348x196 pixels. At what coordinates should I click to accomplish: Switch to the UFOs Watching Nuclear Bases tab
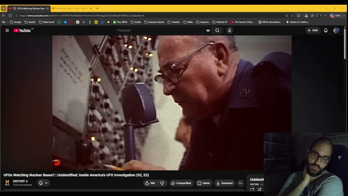(29, 8)
